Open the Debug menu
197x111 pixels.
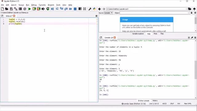34,5
